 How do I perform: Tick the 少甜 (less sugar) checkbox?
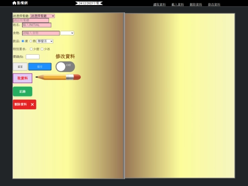[x=31, y=49]
